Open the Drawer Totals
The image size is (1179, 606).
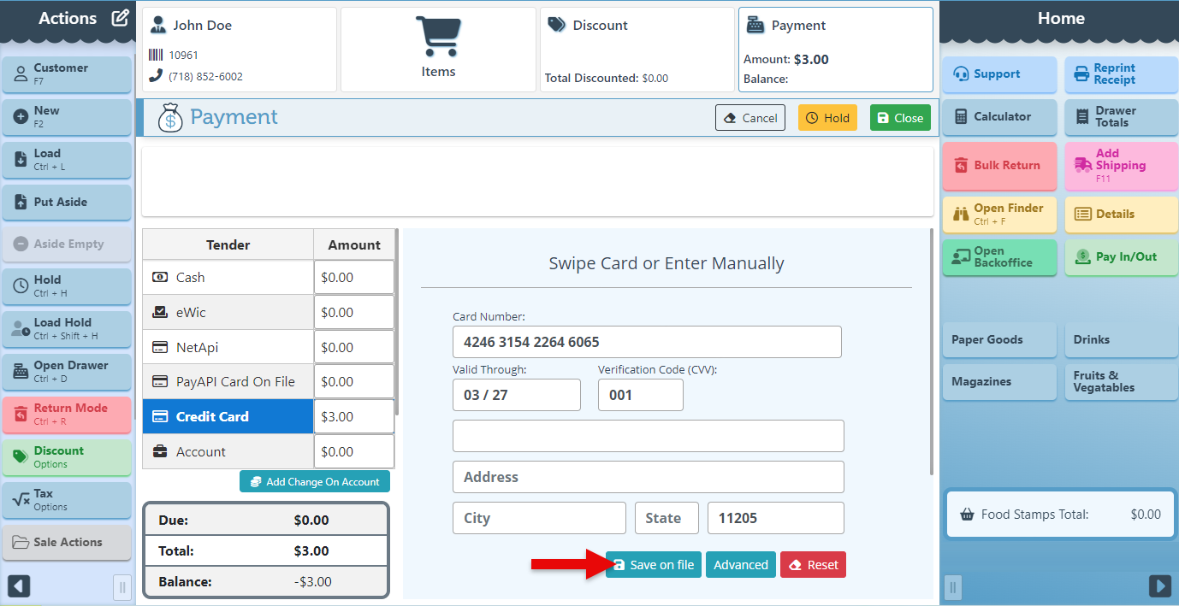tap(1121, 117)
